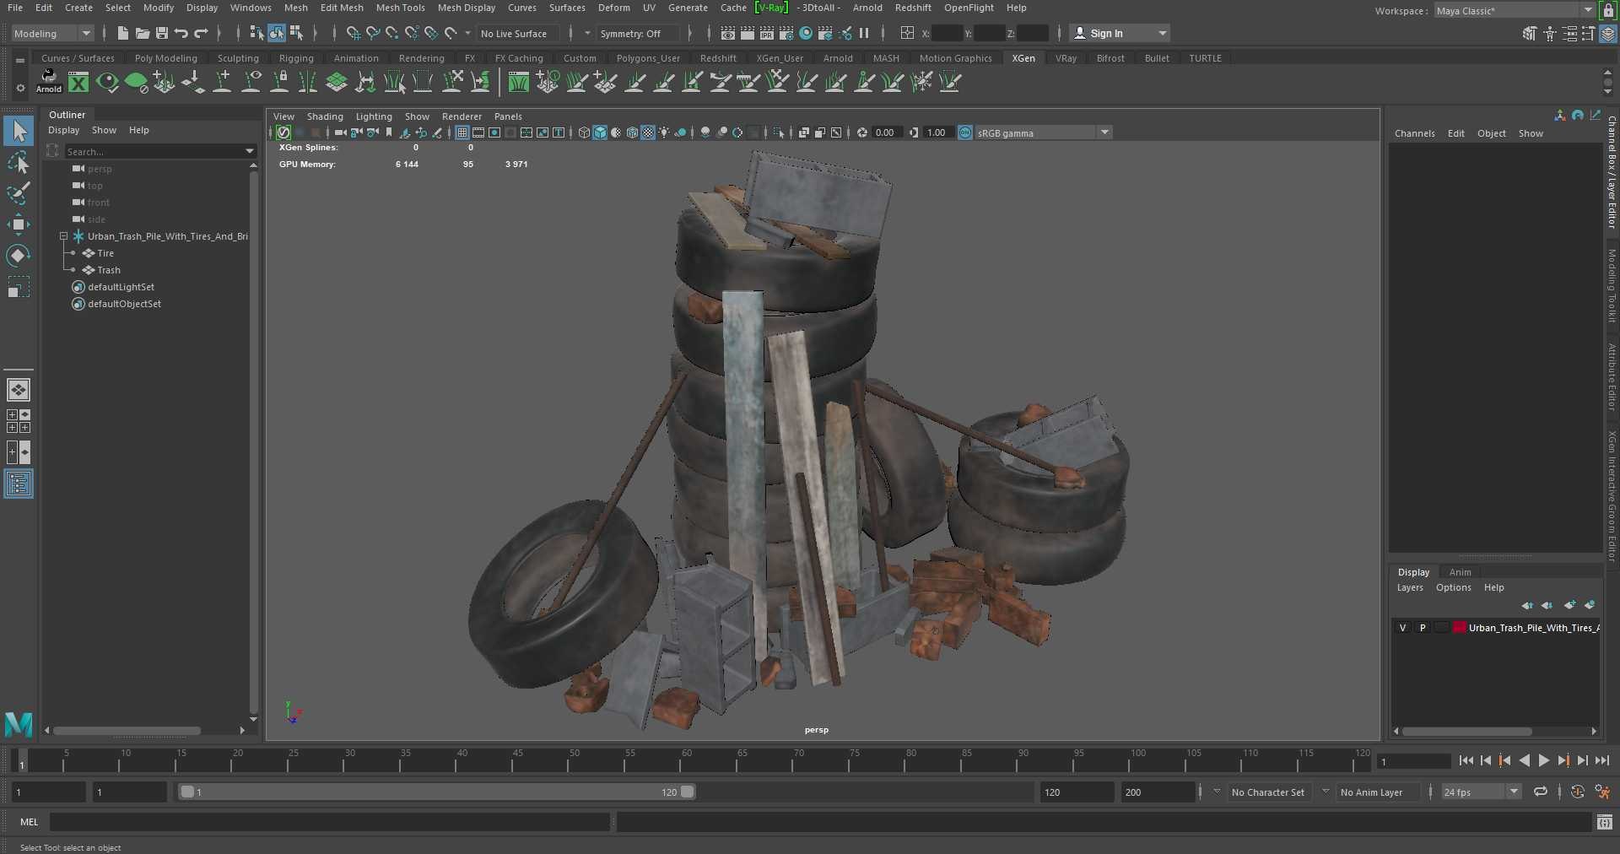Collapse Urban_Trash_Pile group in Outliner
Screen dimensions: 1620x854
click(63, 236)
